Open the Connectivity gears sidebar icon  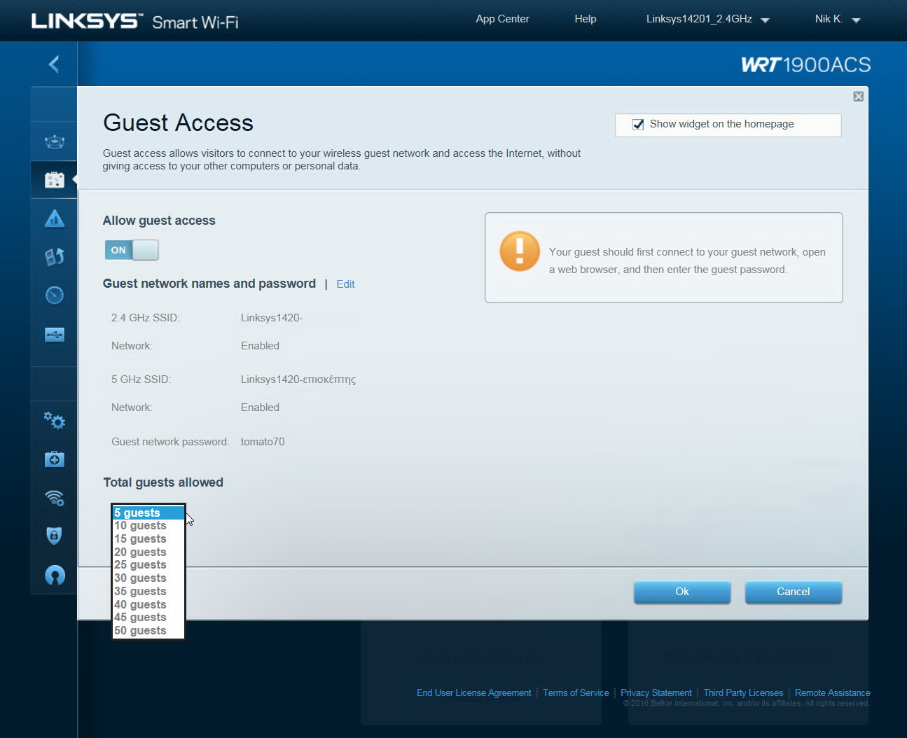(55, 420)
